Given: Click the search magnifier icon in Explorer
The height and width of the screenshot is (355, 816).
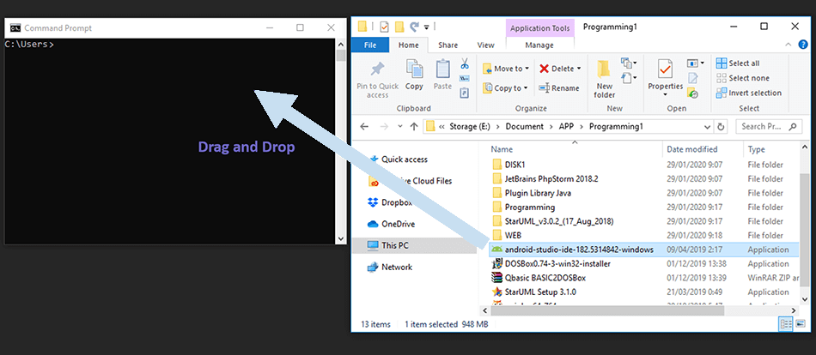Looking at the screenshot, I should (793, 126).
